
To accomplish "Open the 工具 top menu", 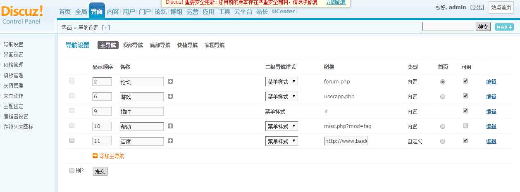I will click(x=224, y=12).
